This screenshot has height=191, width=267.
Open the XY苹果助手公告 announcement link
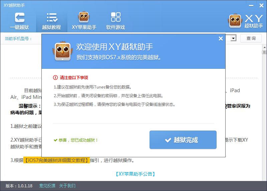coord(136,174)
